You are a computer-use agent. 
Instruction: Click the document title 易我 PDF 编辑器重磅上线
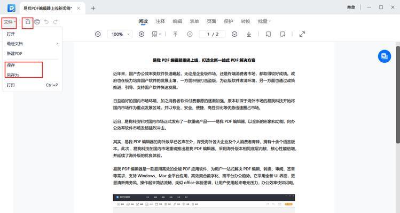204,60
